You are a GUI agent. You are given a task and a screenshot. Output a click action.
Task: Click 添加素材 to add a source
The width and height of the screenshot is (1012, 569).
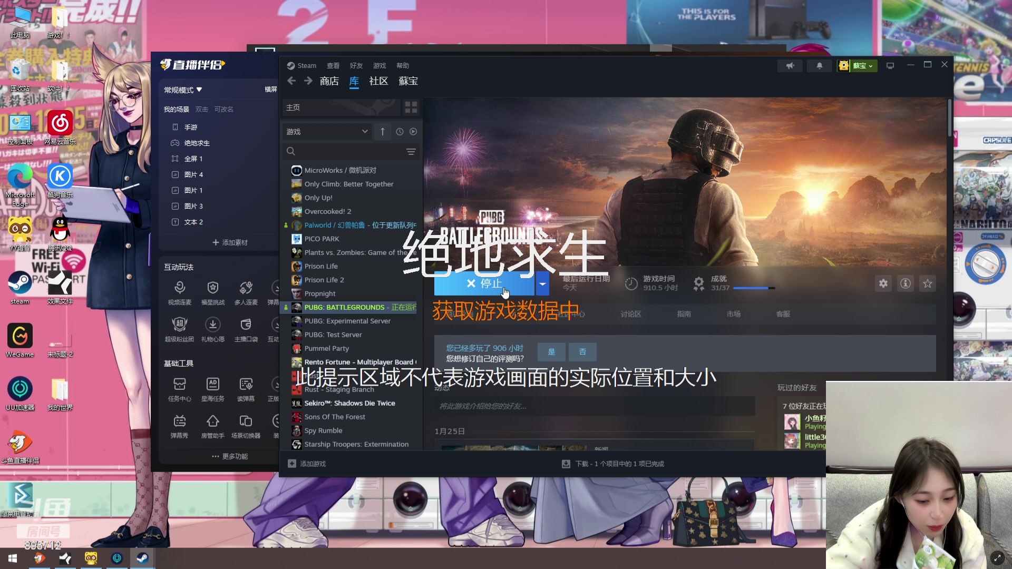coord(230,242)
